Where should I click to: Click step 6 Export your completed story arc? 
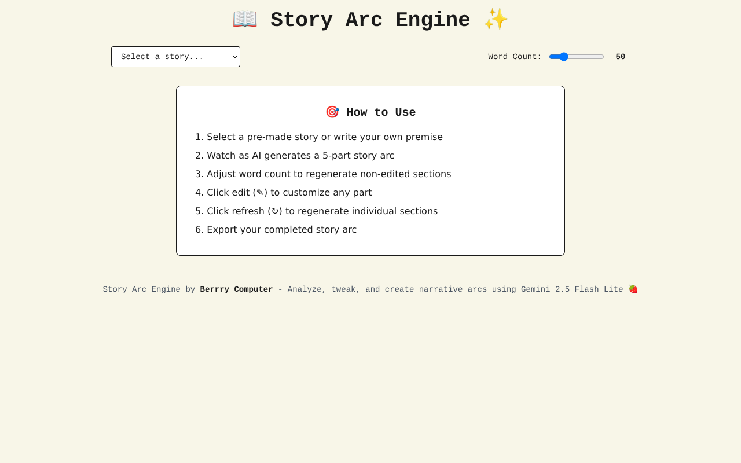[281, 229]
